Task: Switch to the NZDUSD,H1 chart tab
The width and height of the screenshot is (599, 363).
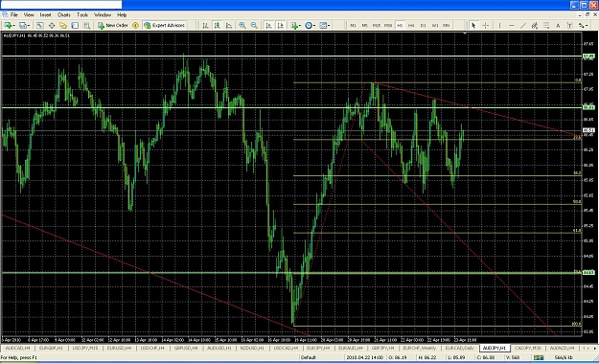Action: [252, 348]
